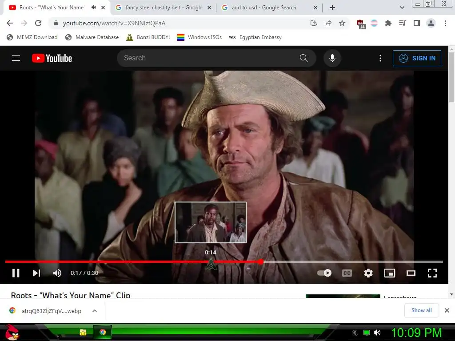Go to YouTube home logo
This screenshot has height=341, width=455.
(52, 58)
